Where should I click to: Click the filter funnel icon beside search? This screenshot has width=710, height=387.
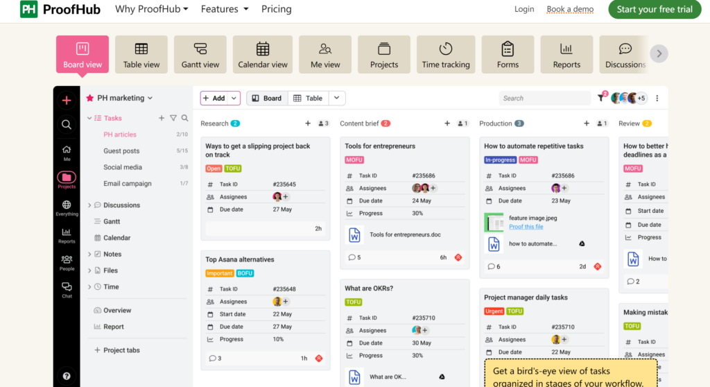(601, 98)
